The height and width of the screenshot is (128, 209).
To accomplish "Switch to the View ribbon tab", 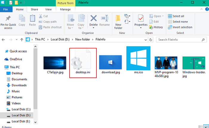I will coord(48,9).
